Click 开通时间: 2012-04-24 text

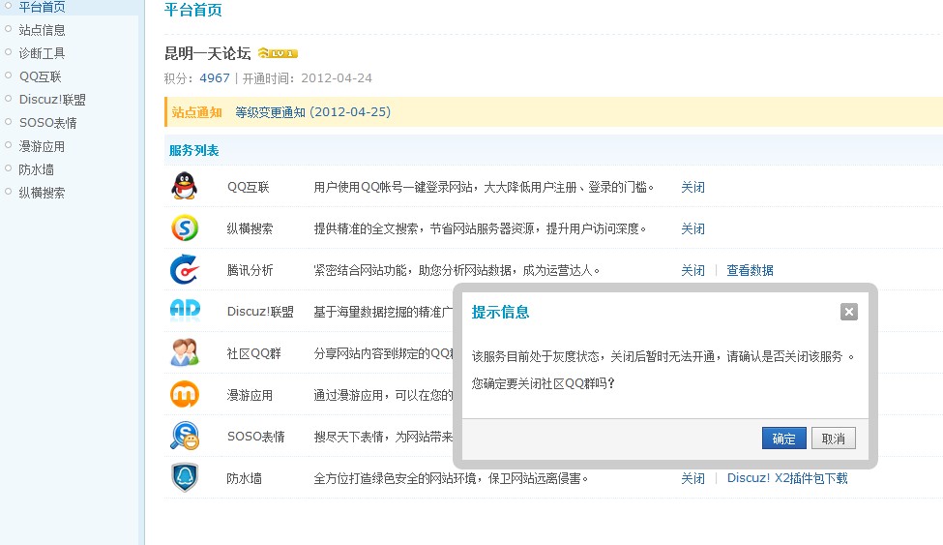pyautogui.click(x=308, y=78)
